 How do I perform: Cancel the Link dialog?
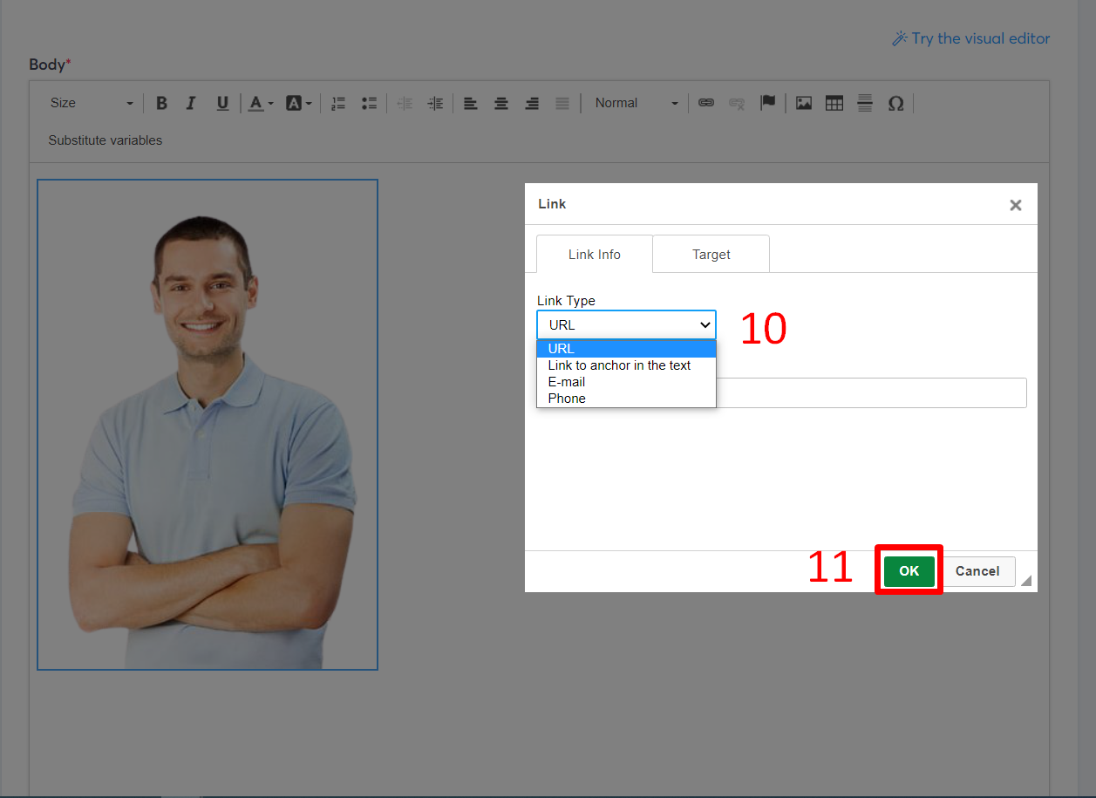tap(978, 570)
